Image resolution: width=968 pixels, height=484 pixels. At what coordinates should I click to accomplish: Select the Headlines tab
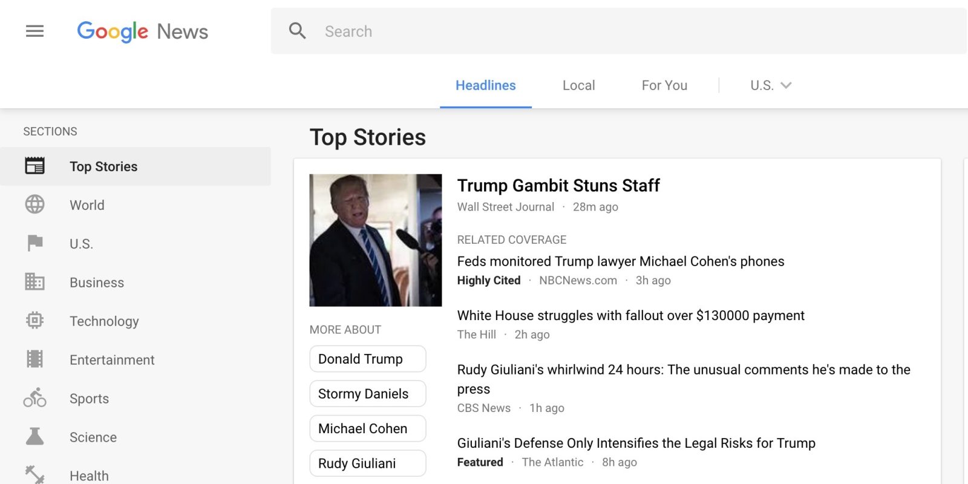coord(485,85)
